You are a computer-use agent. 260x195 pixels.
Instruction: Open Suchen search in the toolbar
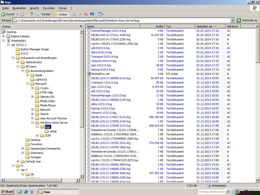(x=44, y=14)
